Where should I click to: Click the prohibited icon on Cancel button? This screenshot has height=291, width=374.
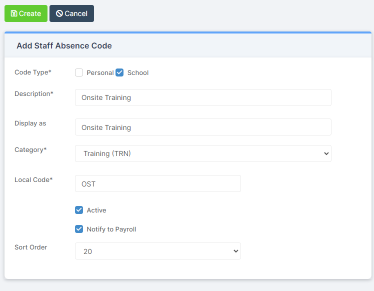point(59,13)
